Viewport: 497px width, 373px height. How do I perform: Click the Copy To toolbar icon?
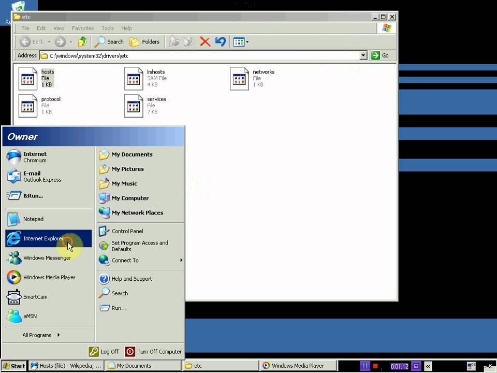point(189,42)
